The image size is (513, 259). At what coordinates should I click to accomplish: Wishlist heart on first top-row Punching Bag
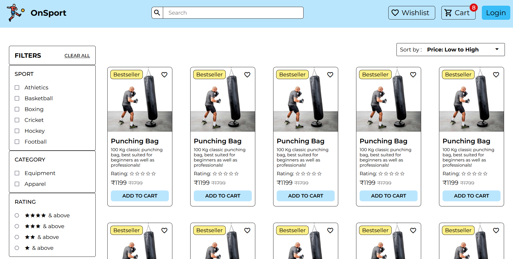[164, 75]
